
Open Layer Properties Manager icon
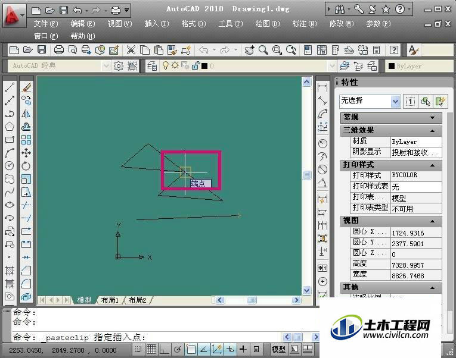[x=152, y=66]
